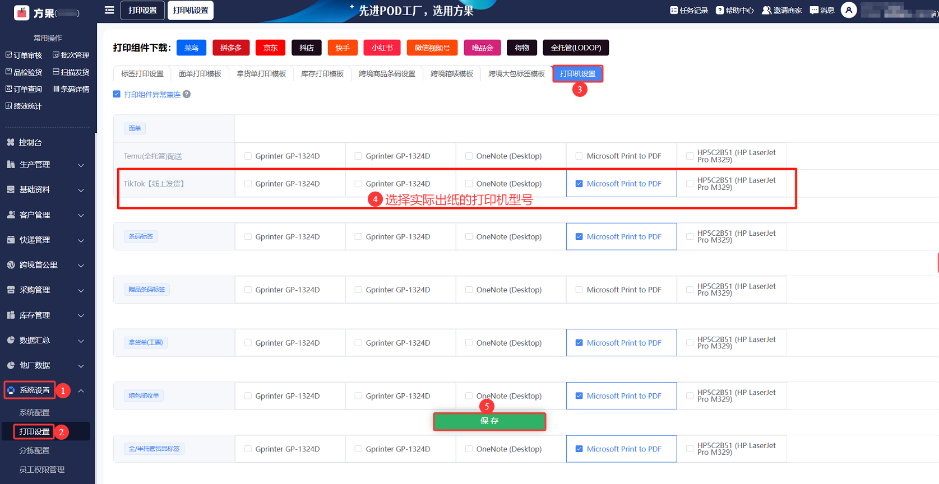
Task: Open the 订单查询 shortcut
Action: [x=24, y=89]
